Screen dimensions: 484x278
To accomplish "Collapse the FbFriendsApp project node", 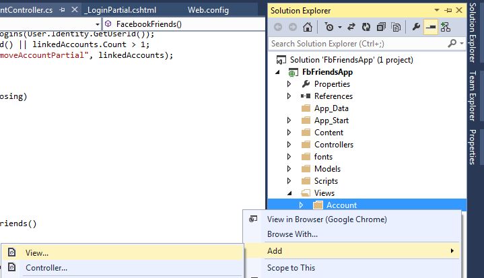I will coord(277,72).
